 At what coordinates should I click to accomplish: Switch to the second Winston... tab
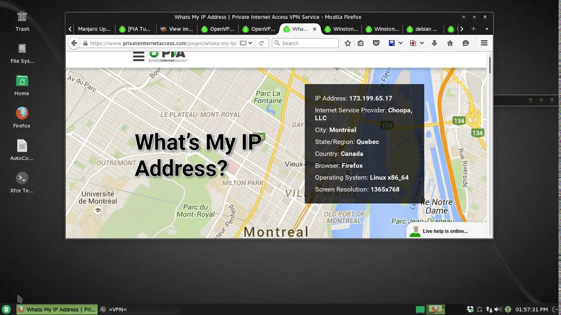tap(383, 29)
